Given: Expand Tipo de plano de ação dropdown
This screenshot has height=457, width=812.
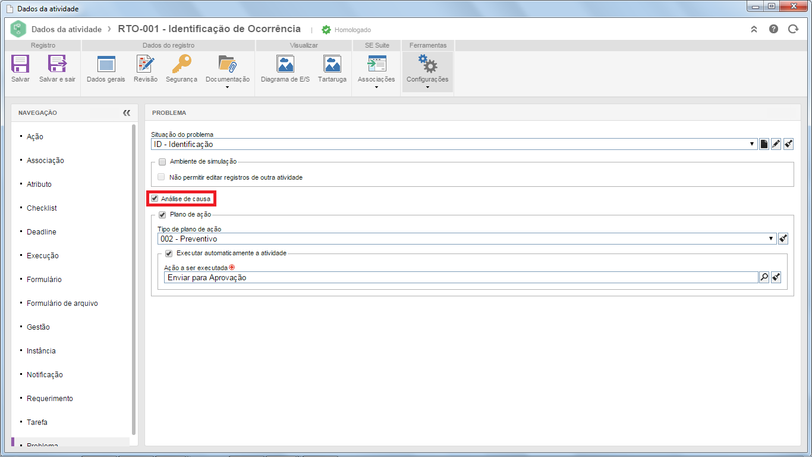Looking at the screenshot, I should click(x=772, y=239).
